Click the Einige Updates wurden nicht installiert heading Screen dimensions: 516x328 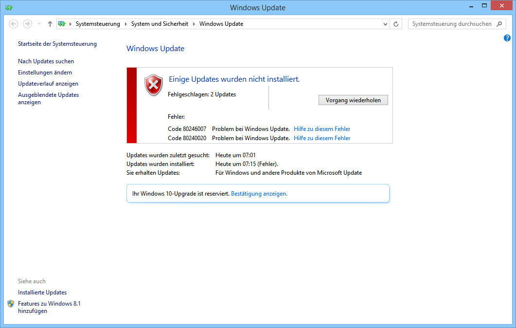coord(234,79)
